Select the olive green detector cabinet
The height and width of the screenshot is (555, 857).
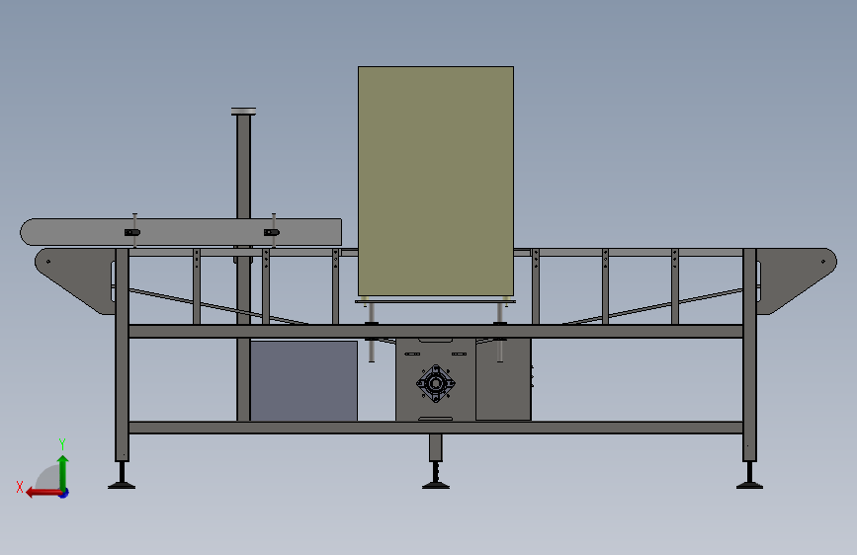[436, 182]
